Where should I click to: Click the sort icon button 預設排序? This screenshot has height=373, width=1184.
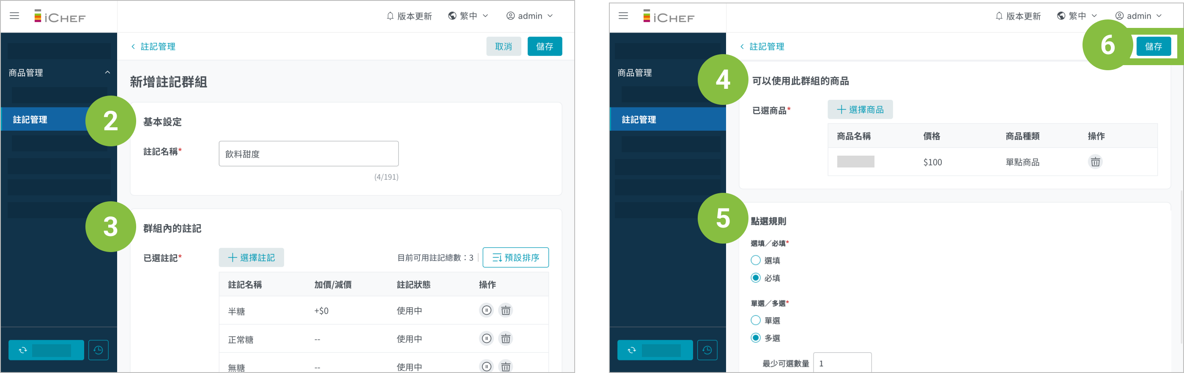tap(515, 258)
